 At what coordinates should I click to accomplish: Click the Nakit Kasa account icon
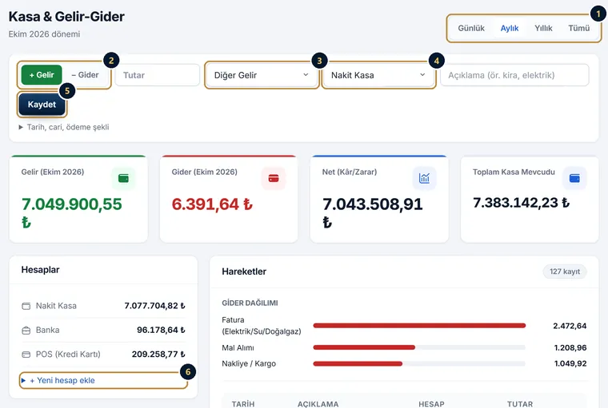pyautogui.click(x=26, y=306)
